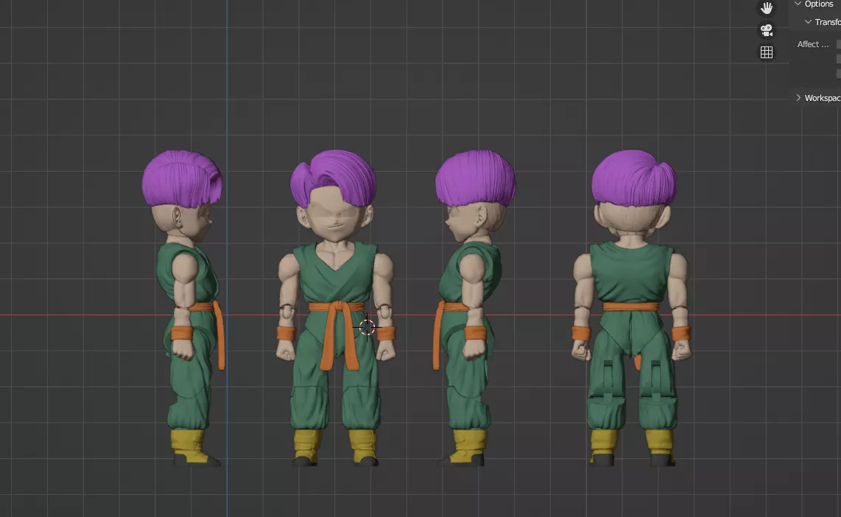The height and width of the screenshot is (517, 841).
Task: Select the character model facing right
Action: pyautogui.click(x=183, y=308)
